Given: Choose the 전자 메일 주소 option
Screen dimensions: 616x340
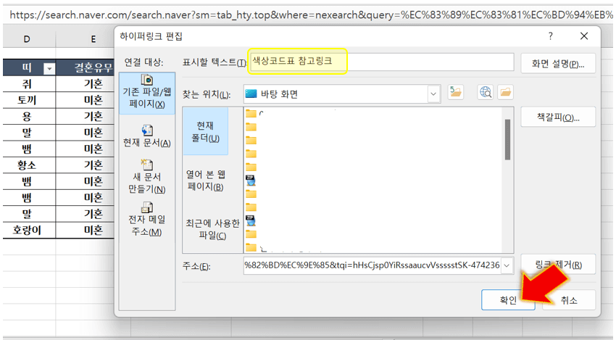Looking at the screenshot, I should pyautogui.click(x=147, y=219).
